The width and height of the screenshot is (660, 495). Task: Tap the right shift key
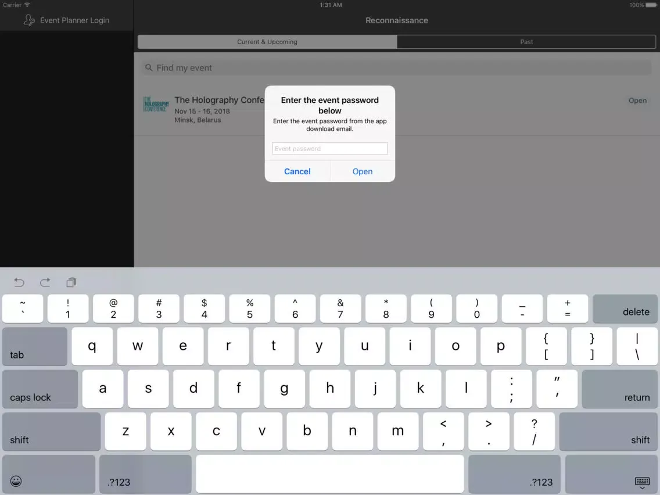(x=608, y=432)
